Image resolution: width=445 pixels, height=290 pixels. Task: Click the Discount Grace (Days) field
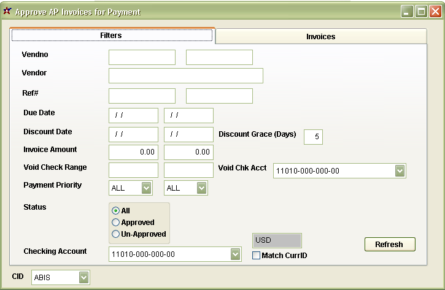coord(313,137)
